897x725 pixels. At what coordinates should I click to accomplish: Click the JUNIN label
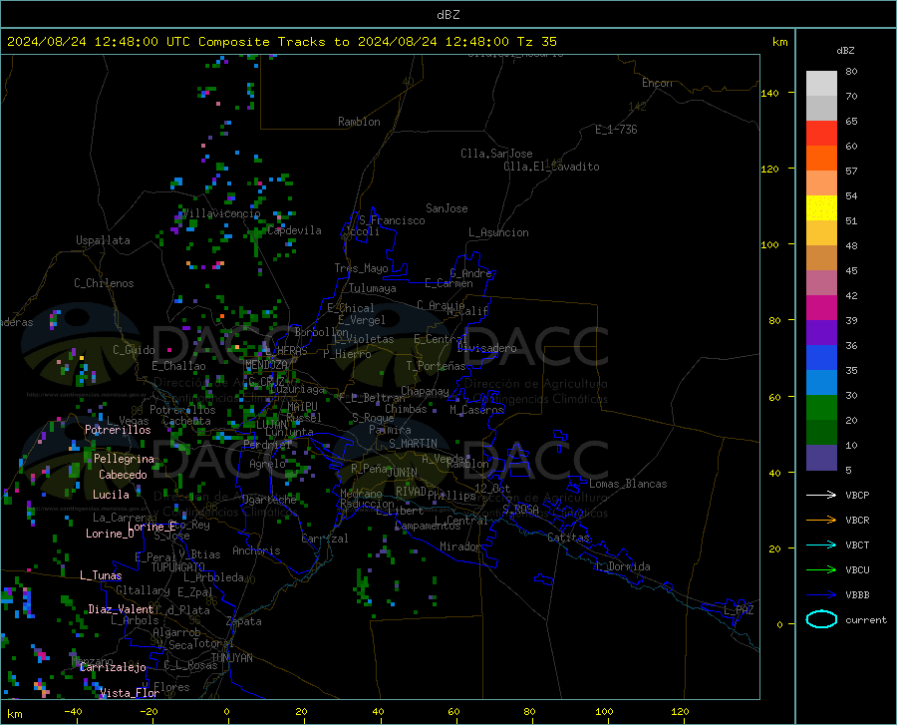pos(403,473)
